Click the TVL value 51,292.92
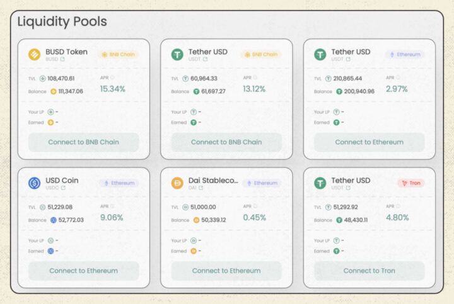The width and height of the screenshot is (454, 304). click(x=346, y=207)
